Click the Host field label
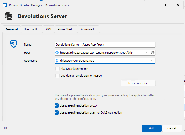 click(x=27, y=53)
